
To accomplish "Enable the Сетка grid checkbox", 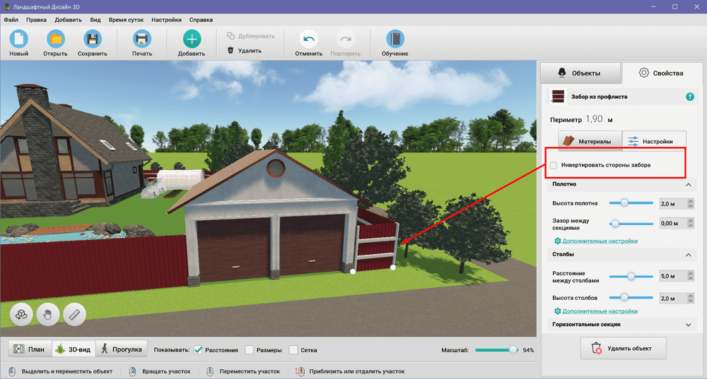I will [x=293, y=350].
